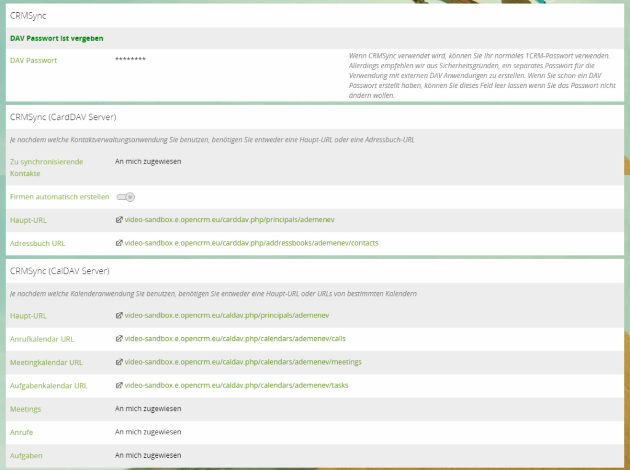Screen dimensions: 630x470
Task: Click 'Anrufkalendar URL' label
Action: click(x=42, y=339)
